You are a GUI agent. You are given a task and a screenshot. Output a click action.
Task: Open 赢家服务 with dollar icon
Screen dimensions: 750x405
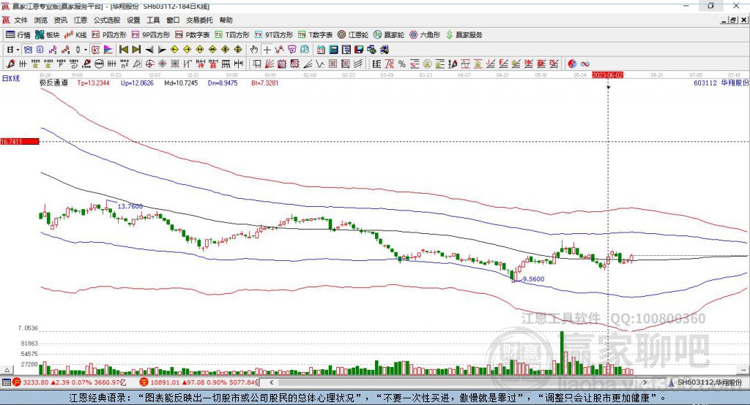pos(464,35)
